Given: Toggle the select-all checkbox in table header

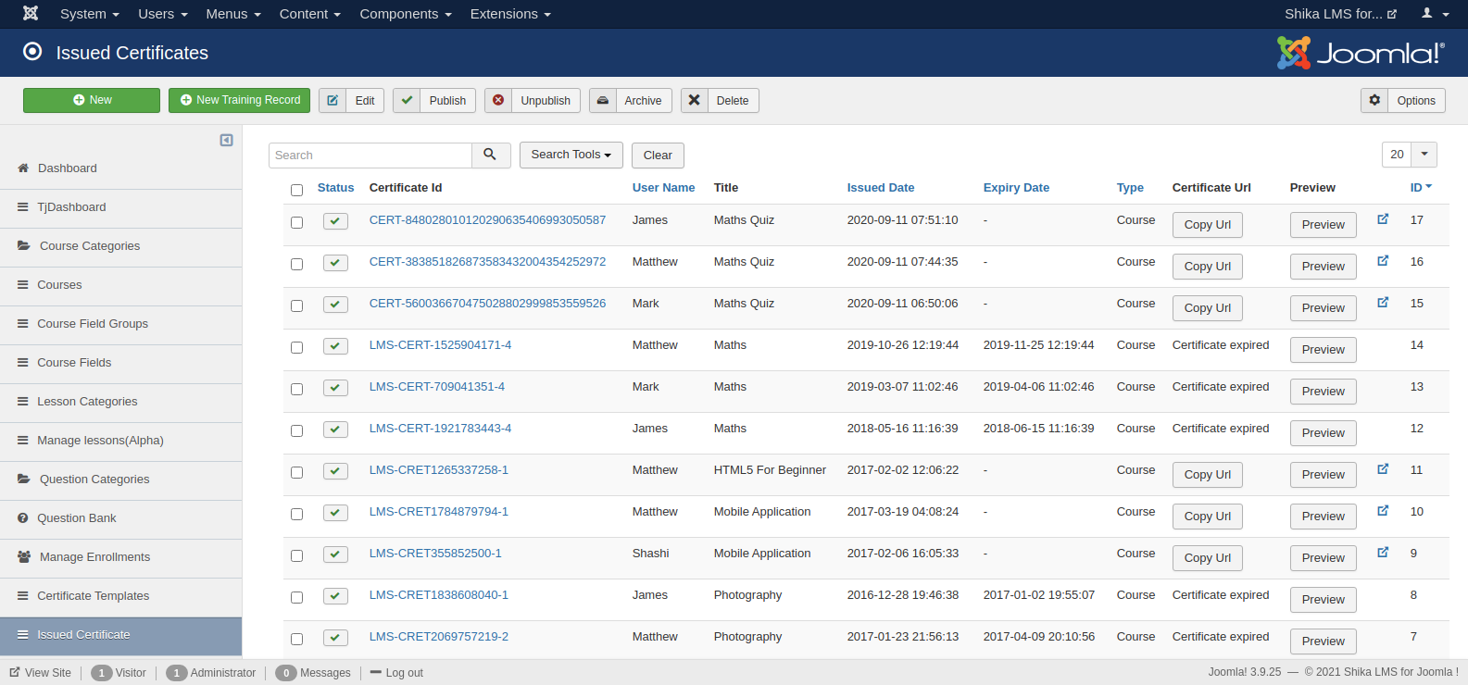Looking at the screenshot, I should pyautogui.click(x=296, y=190).
